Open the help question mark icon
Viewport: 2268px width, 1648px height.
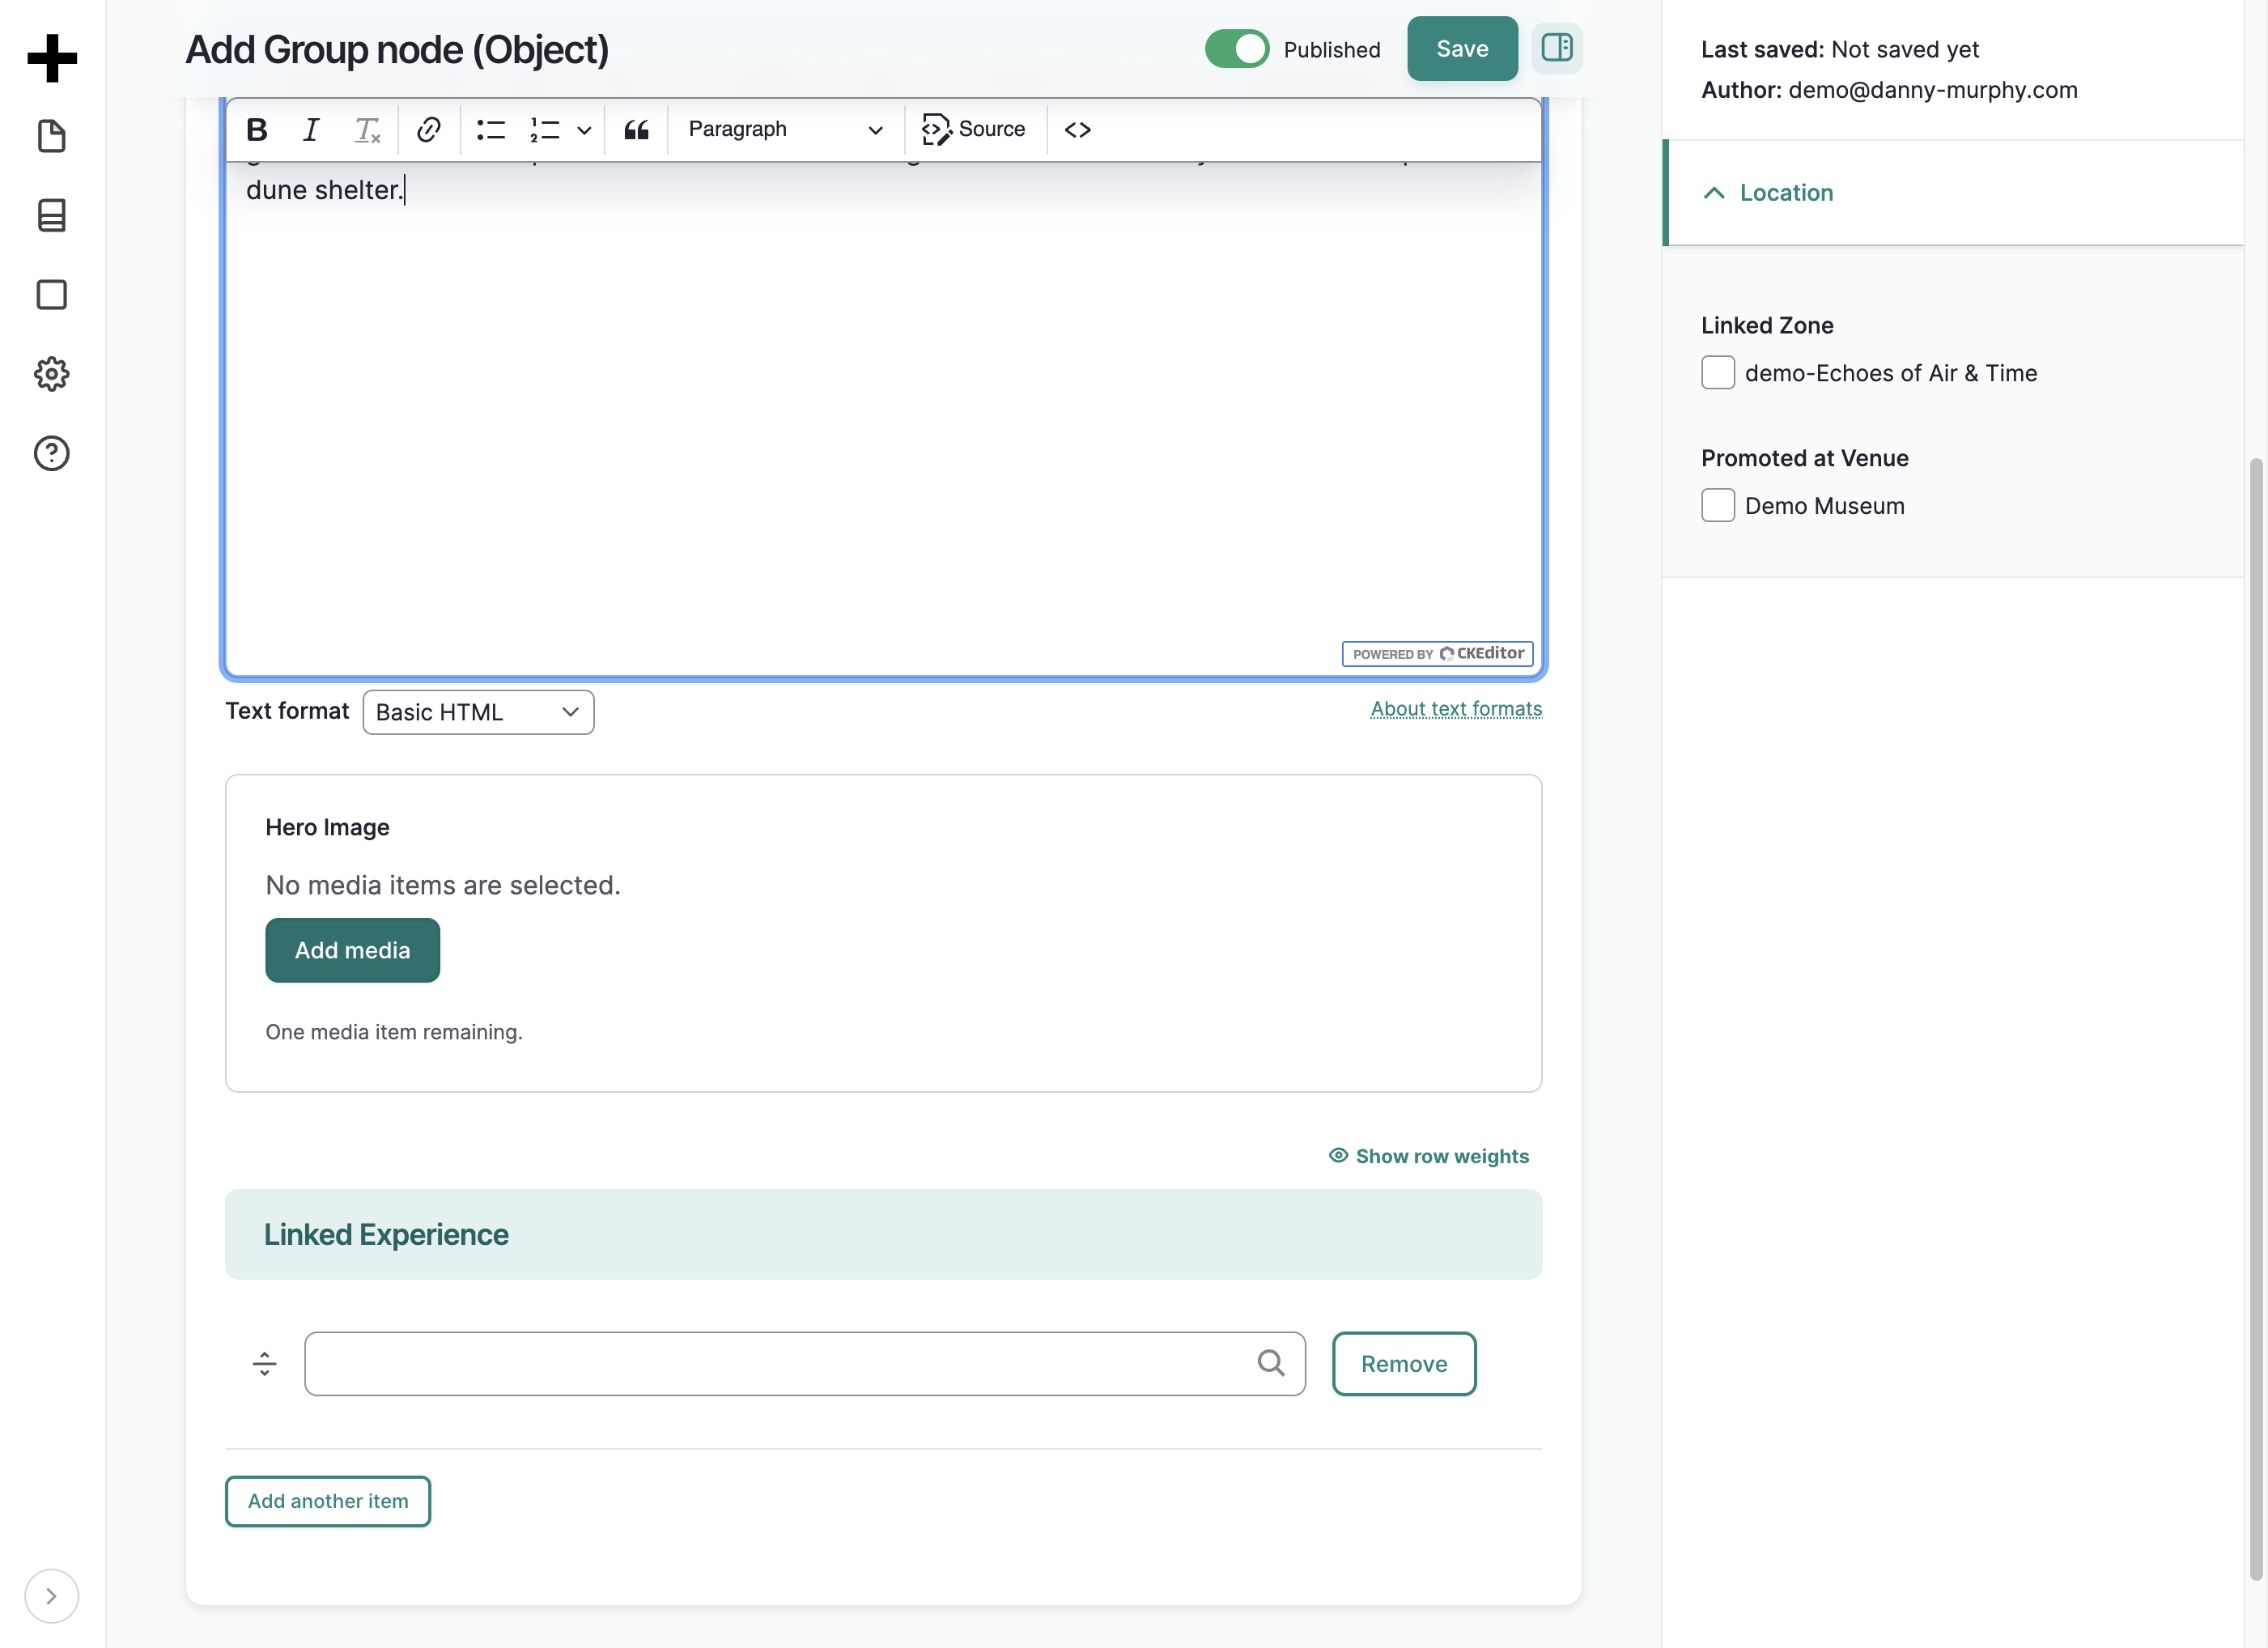tap(52, 453)
